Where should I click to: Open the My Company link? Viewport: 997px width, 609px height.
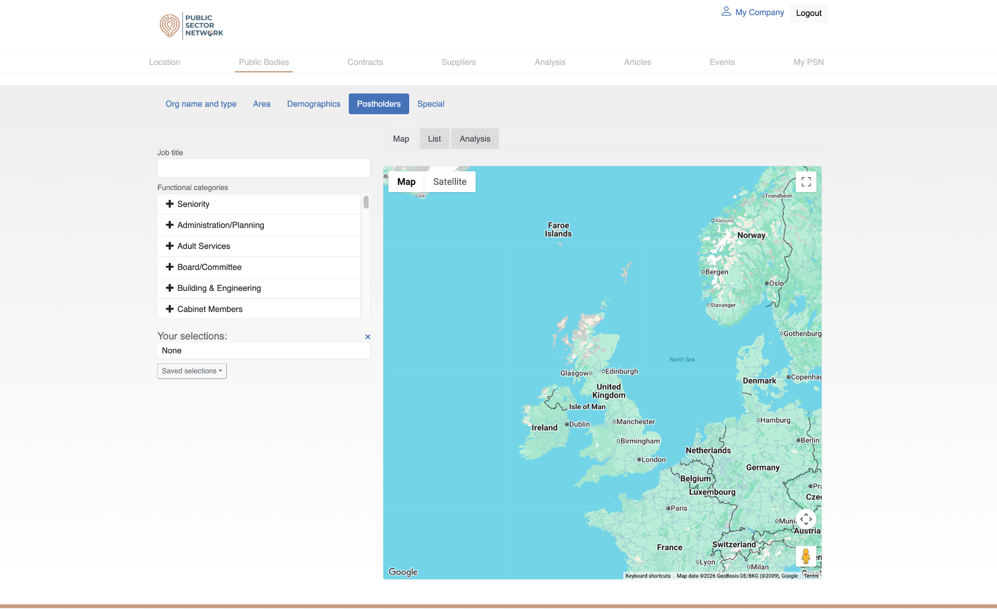point(759,12)
